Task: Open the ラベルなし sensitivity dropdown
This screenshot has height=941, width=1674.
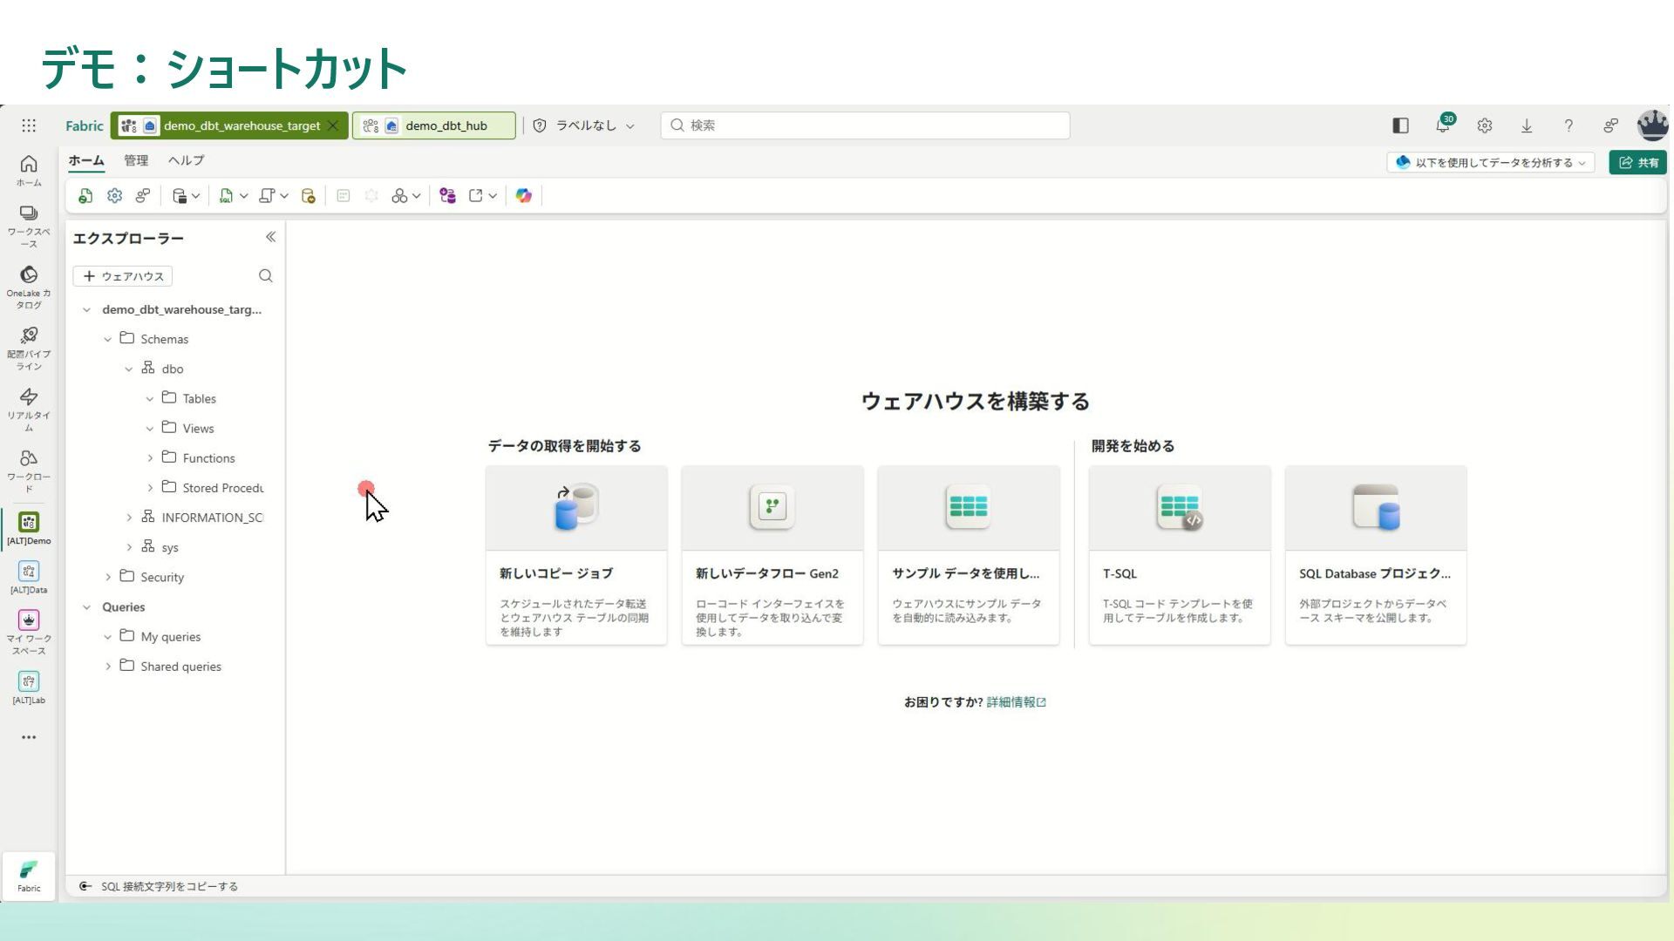Action: click(583, 125)
